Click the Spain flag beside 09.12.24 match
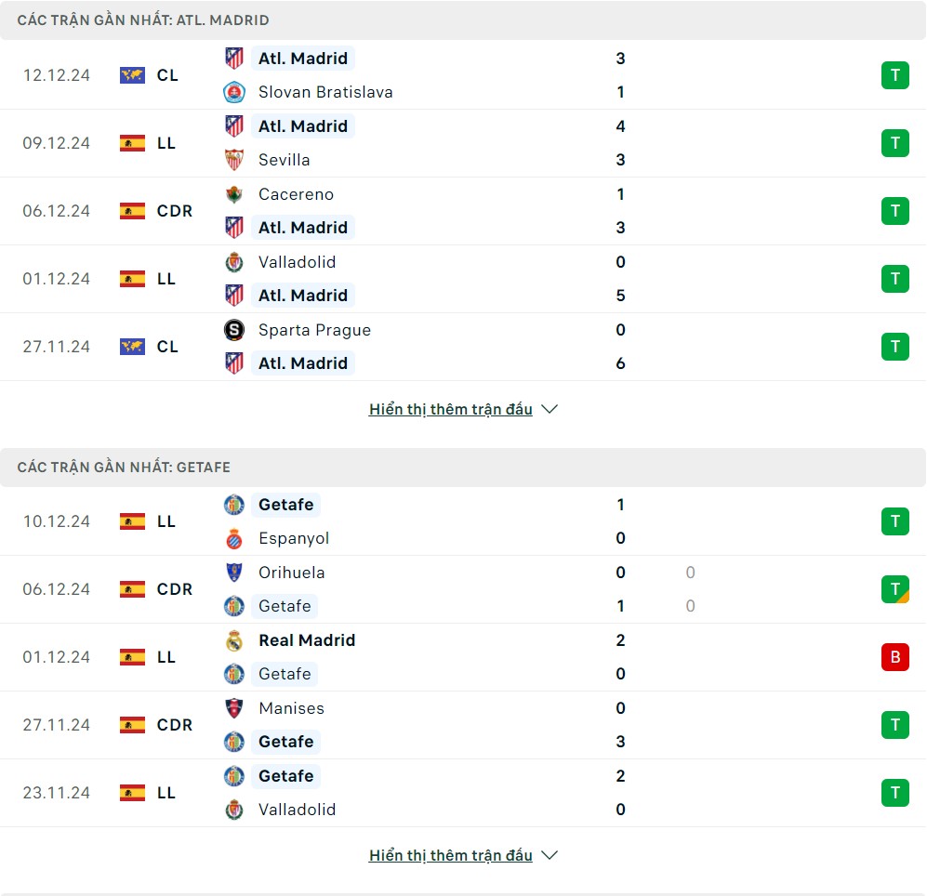 tap(132, 143)
